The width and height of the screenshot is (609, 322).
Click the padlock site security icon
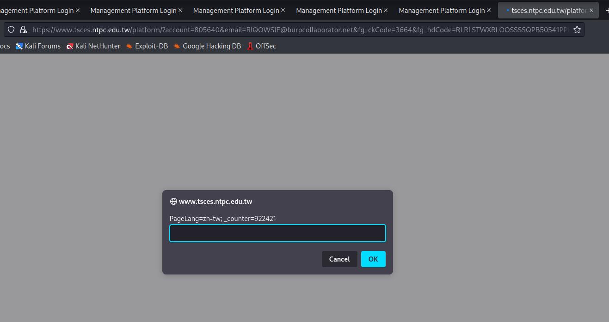point(23,30)
